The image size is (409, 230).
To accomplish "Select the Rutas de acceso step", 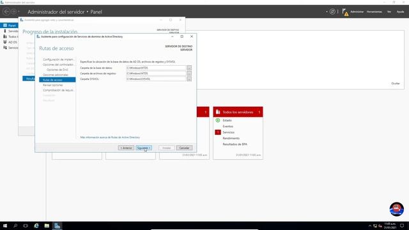I will pos(58,80).
